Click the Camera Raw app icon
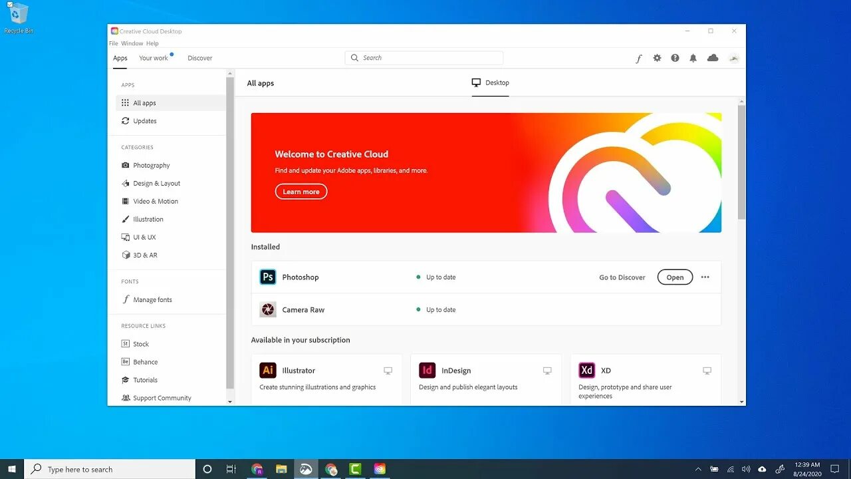 click(x=268, y=310)
